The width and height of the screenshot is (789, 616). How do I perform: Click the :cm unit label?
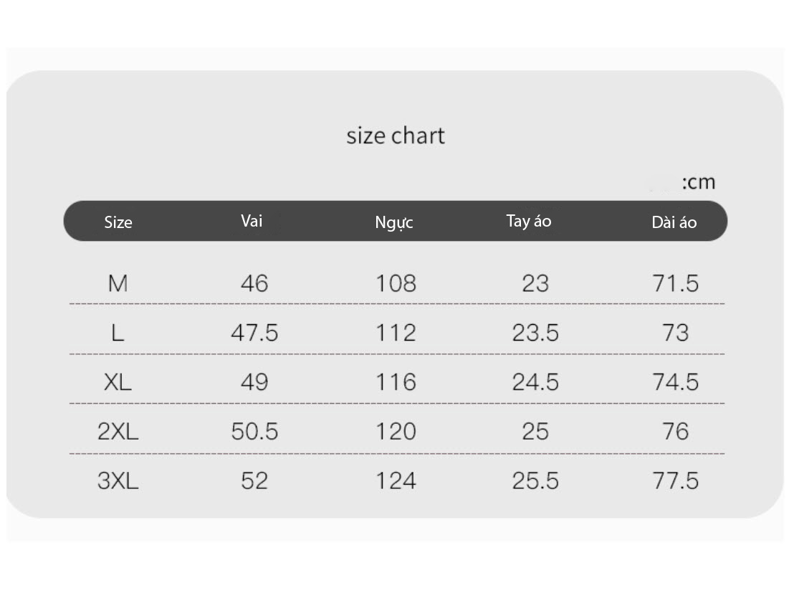click(699, 182)
